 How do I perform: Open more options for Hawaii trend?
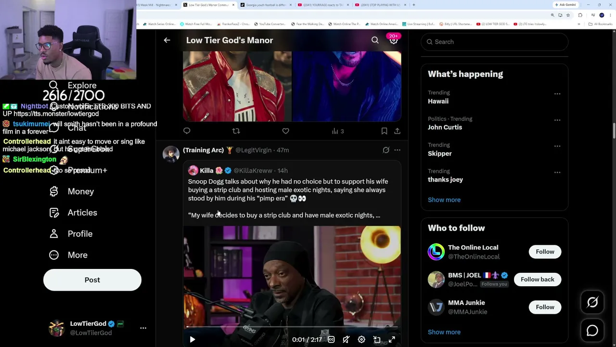tap(557, 93)
